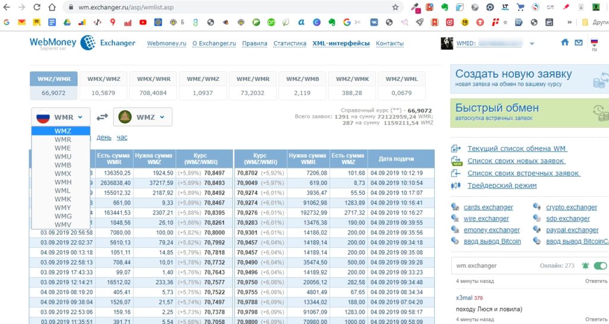Open VK bookmark icon
Image resolution: width=609 pixels, height=324 pixels.
pos(374,23)
